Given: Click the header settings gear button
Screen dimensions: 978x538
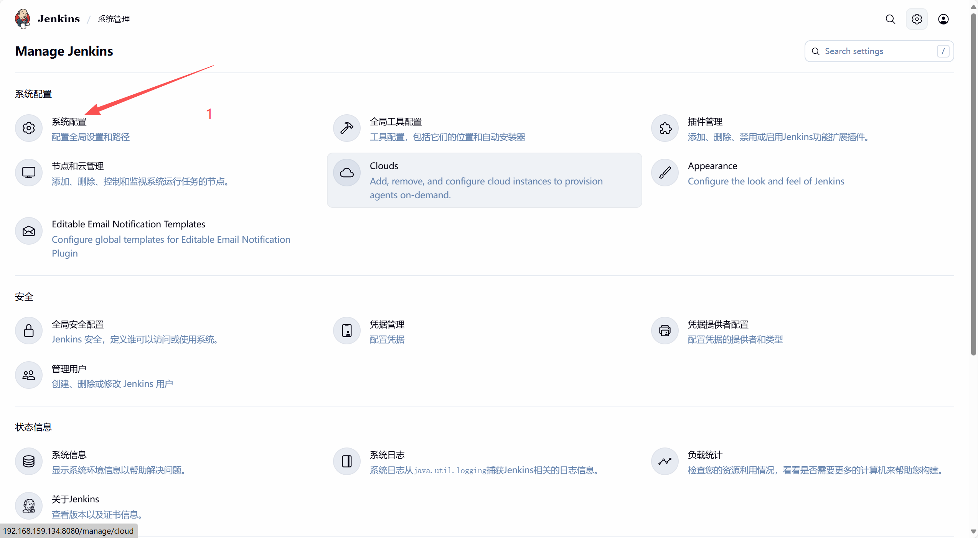Looking at the screenshot, I should [x=917, y=19].
